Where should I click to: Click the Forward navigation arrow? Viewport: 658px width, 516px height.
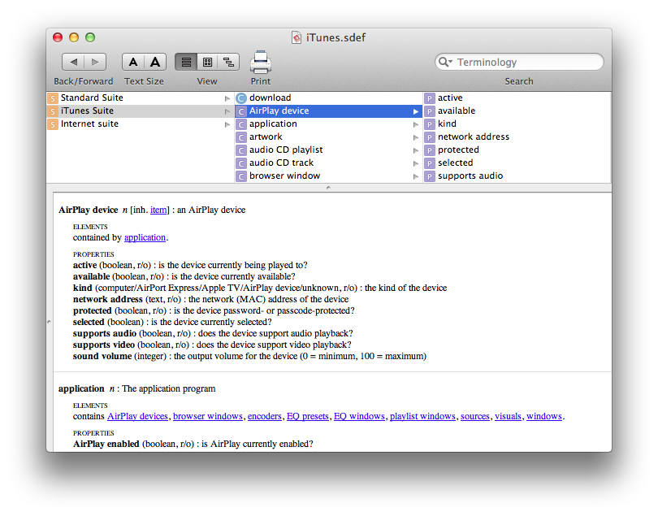pos(95,61)
